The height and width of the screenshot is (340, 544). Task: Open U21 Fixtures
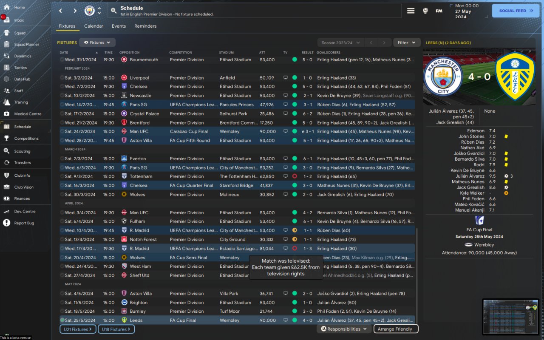click(x=78, y=329)
